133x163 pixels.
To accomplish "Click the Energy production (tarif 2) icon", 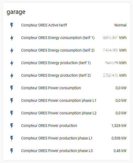I will (x=12, y=75).
